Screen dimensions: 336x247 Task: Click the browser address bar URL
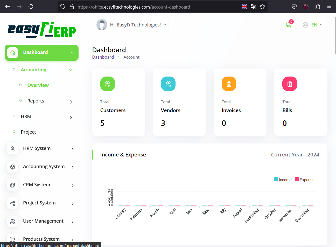pos(134,7)
